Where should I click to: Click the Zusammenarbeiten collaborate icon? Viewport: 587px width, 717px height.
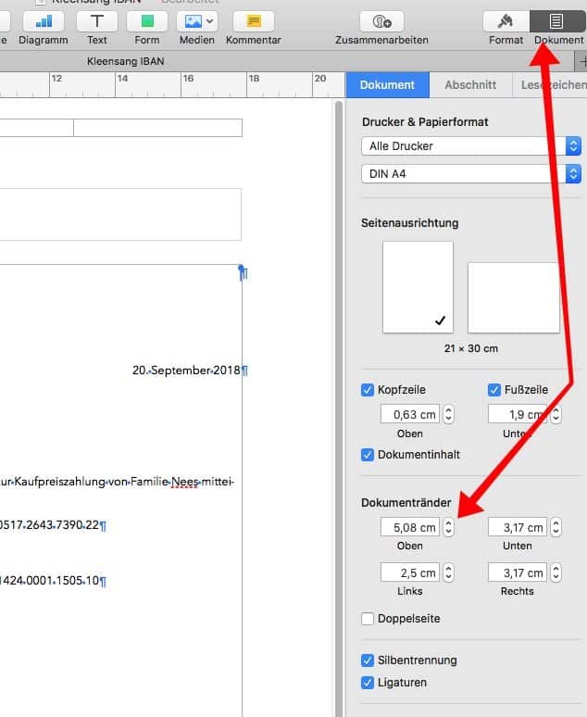coord(381,21)
